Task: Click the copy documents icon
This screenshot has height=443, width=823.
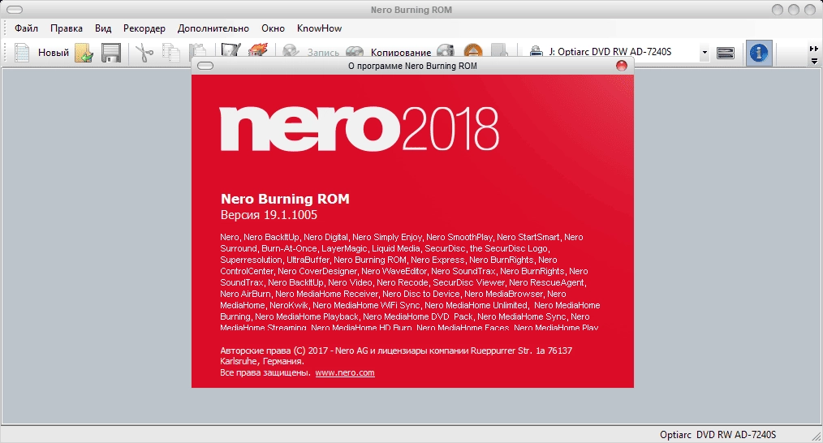Action: [171, 53]
